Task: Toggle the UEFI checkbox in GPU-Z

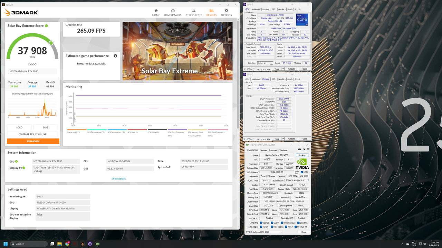Action: pos(302,172)
